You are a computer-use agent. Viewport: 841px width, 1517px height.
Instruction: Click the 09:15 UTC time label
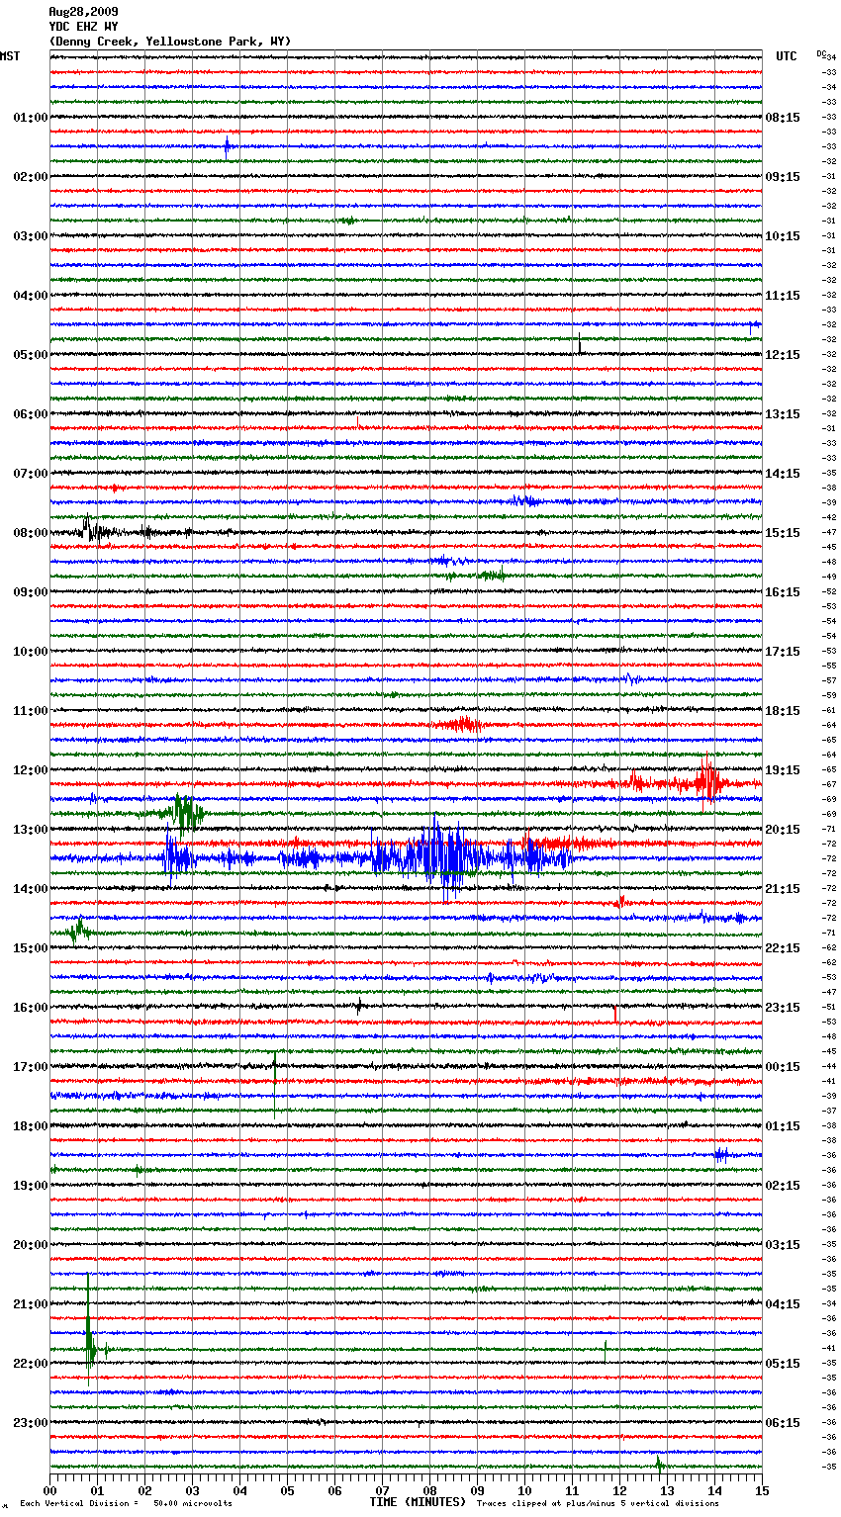(783, 177)
